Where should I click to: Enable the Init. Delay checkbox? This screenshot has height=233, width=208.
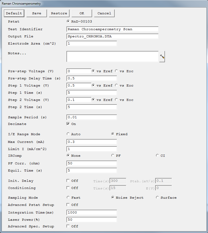click(x=68, y=181)
